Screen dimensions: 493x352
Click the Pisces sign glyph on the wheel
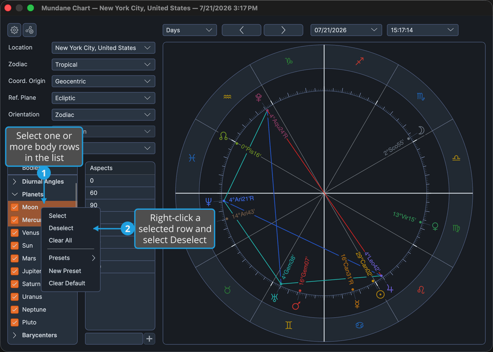click(192, 158)
